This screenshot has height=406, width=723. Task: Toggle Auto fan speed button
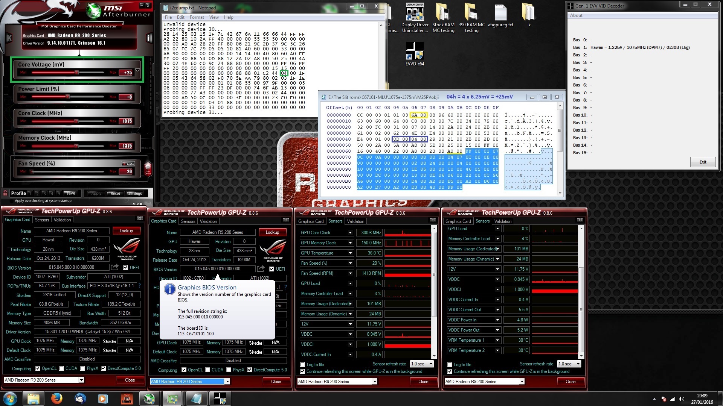[x=128, y=164]
